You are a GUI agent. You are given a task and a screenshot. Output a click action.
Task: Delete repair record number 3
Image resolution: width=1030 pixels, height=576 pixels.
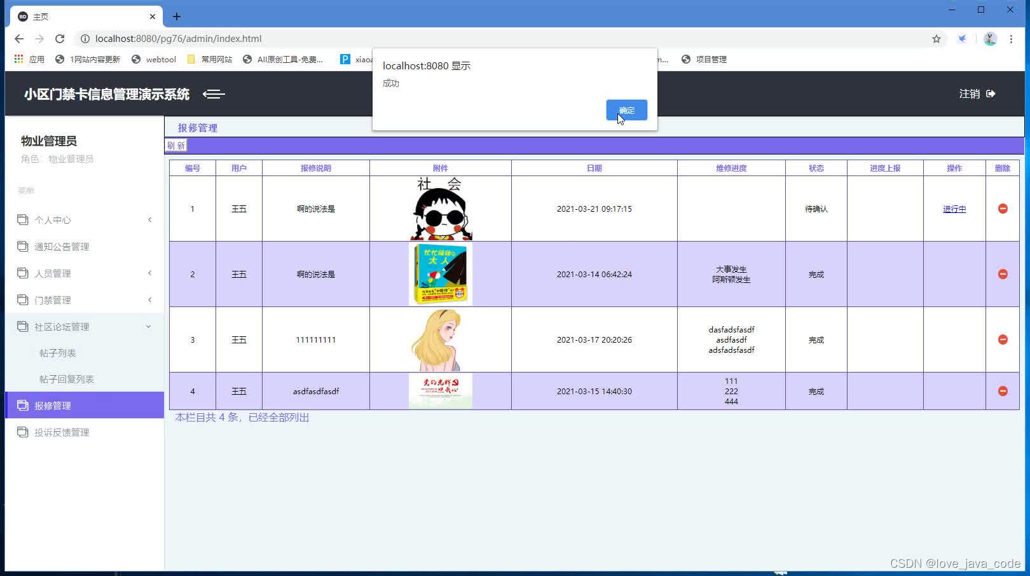(1003, 339)
